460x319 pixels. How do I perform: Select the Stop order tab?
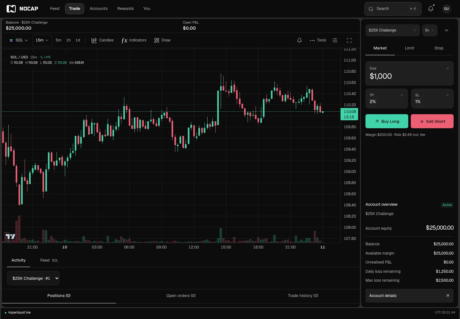click(x=439, y=48)
